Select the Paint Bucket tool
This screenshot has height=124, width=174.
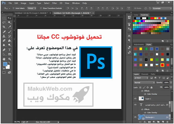10,41
